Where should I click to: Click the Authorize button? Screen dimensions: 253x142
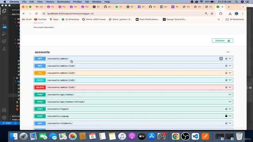click(x=223, y=41)
